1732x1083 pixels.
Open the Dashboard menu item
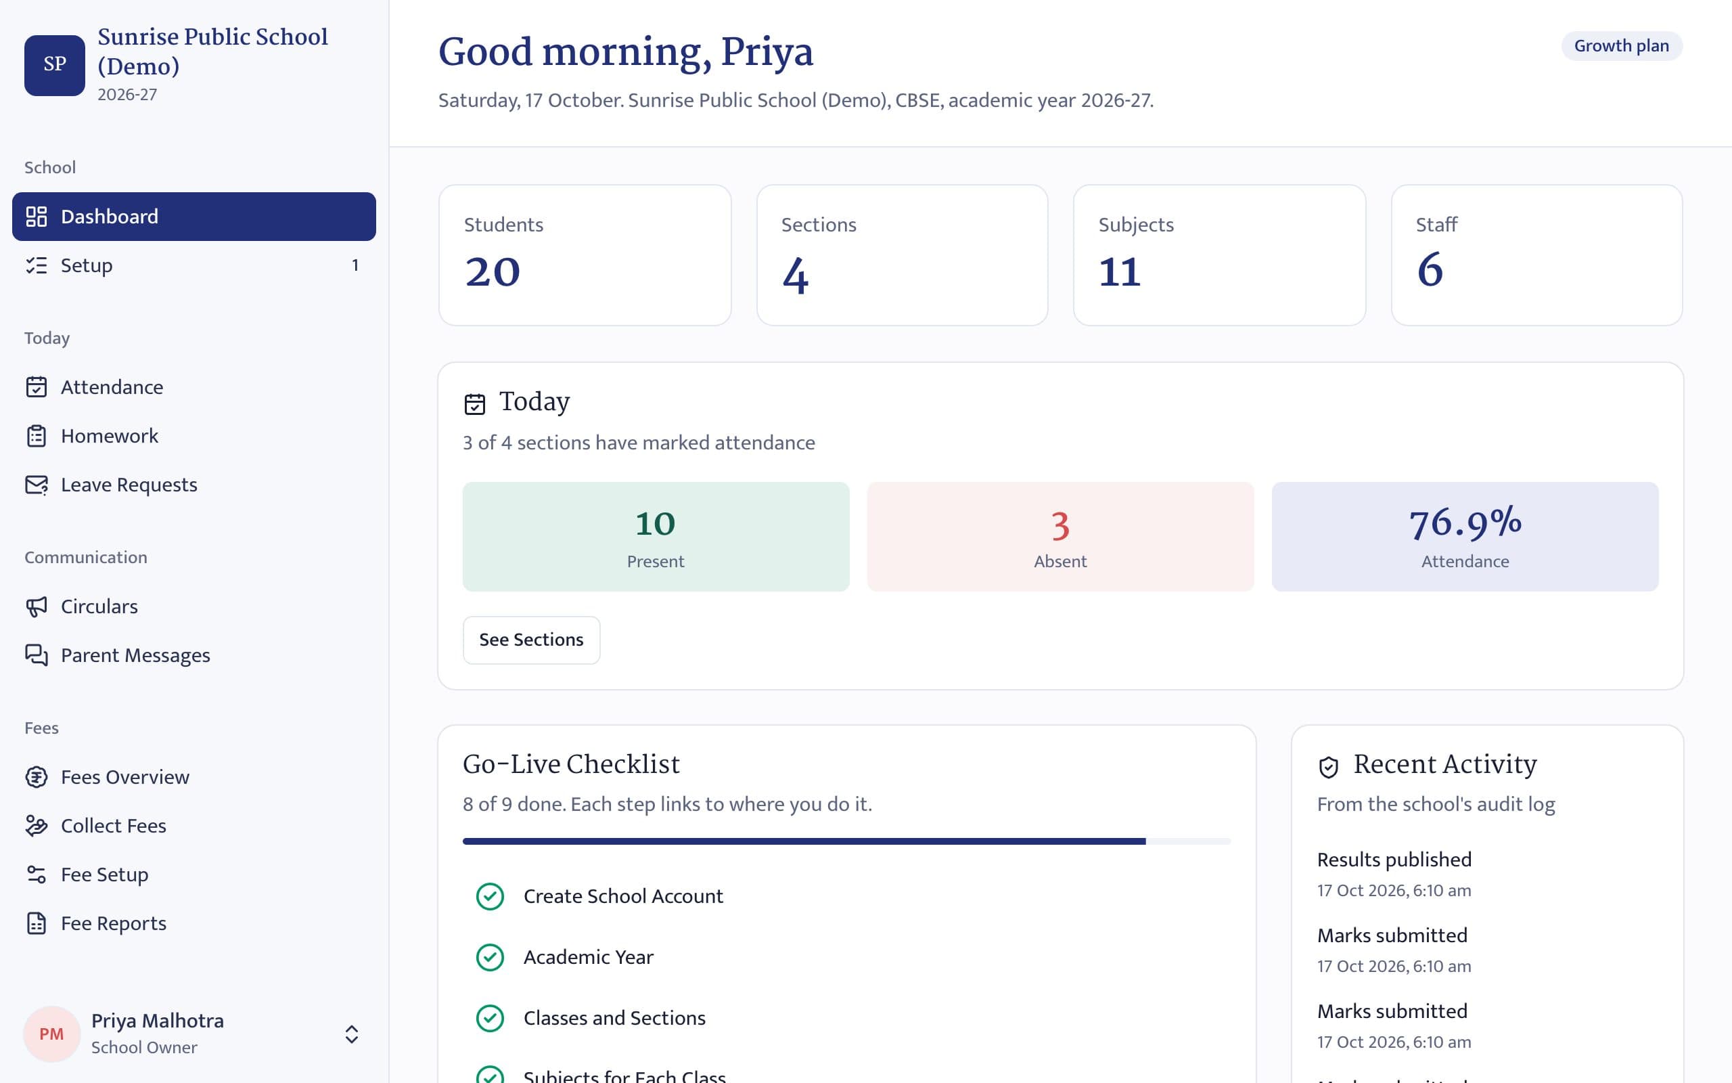[194, 217]
